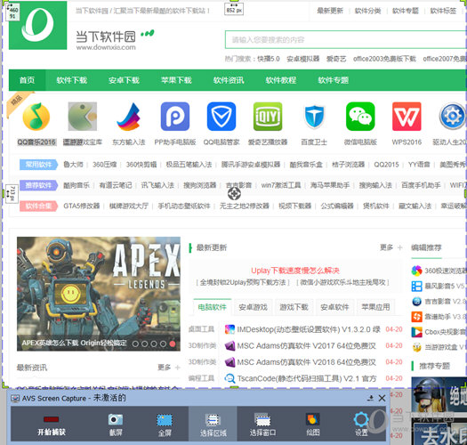467x445 pixels.
Task: Open the PP助手电脑版 app icon
Action: coord(175,117)
